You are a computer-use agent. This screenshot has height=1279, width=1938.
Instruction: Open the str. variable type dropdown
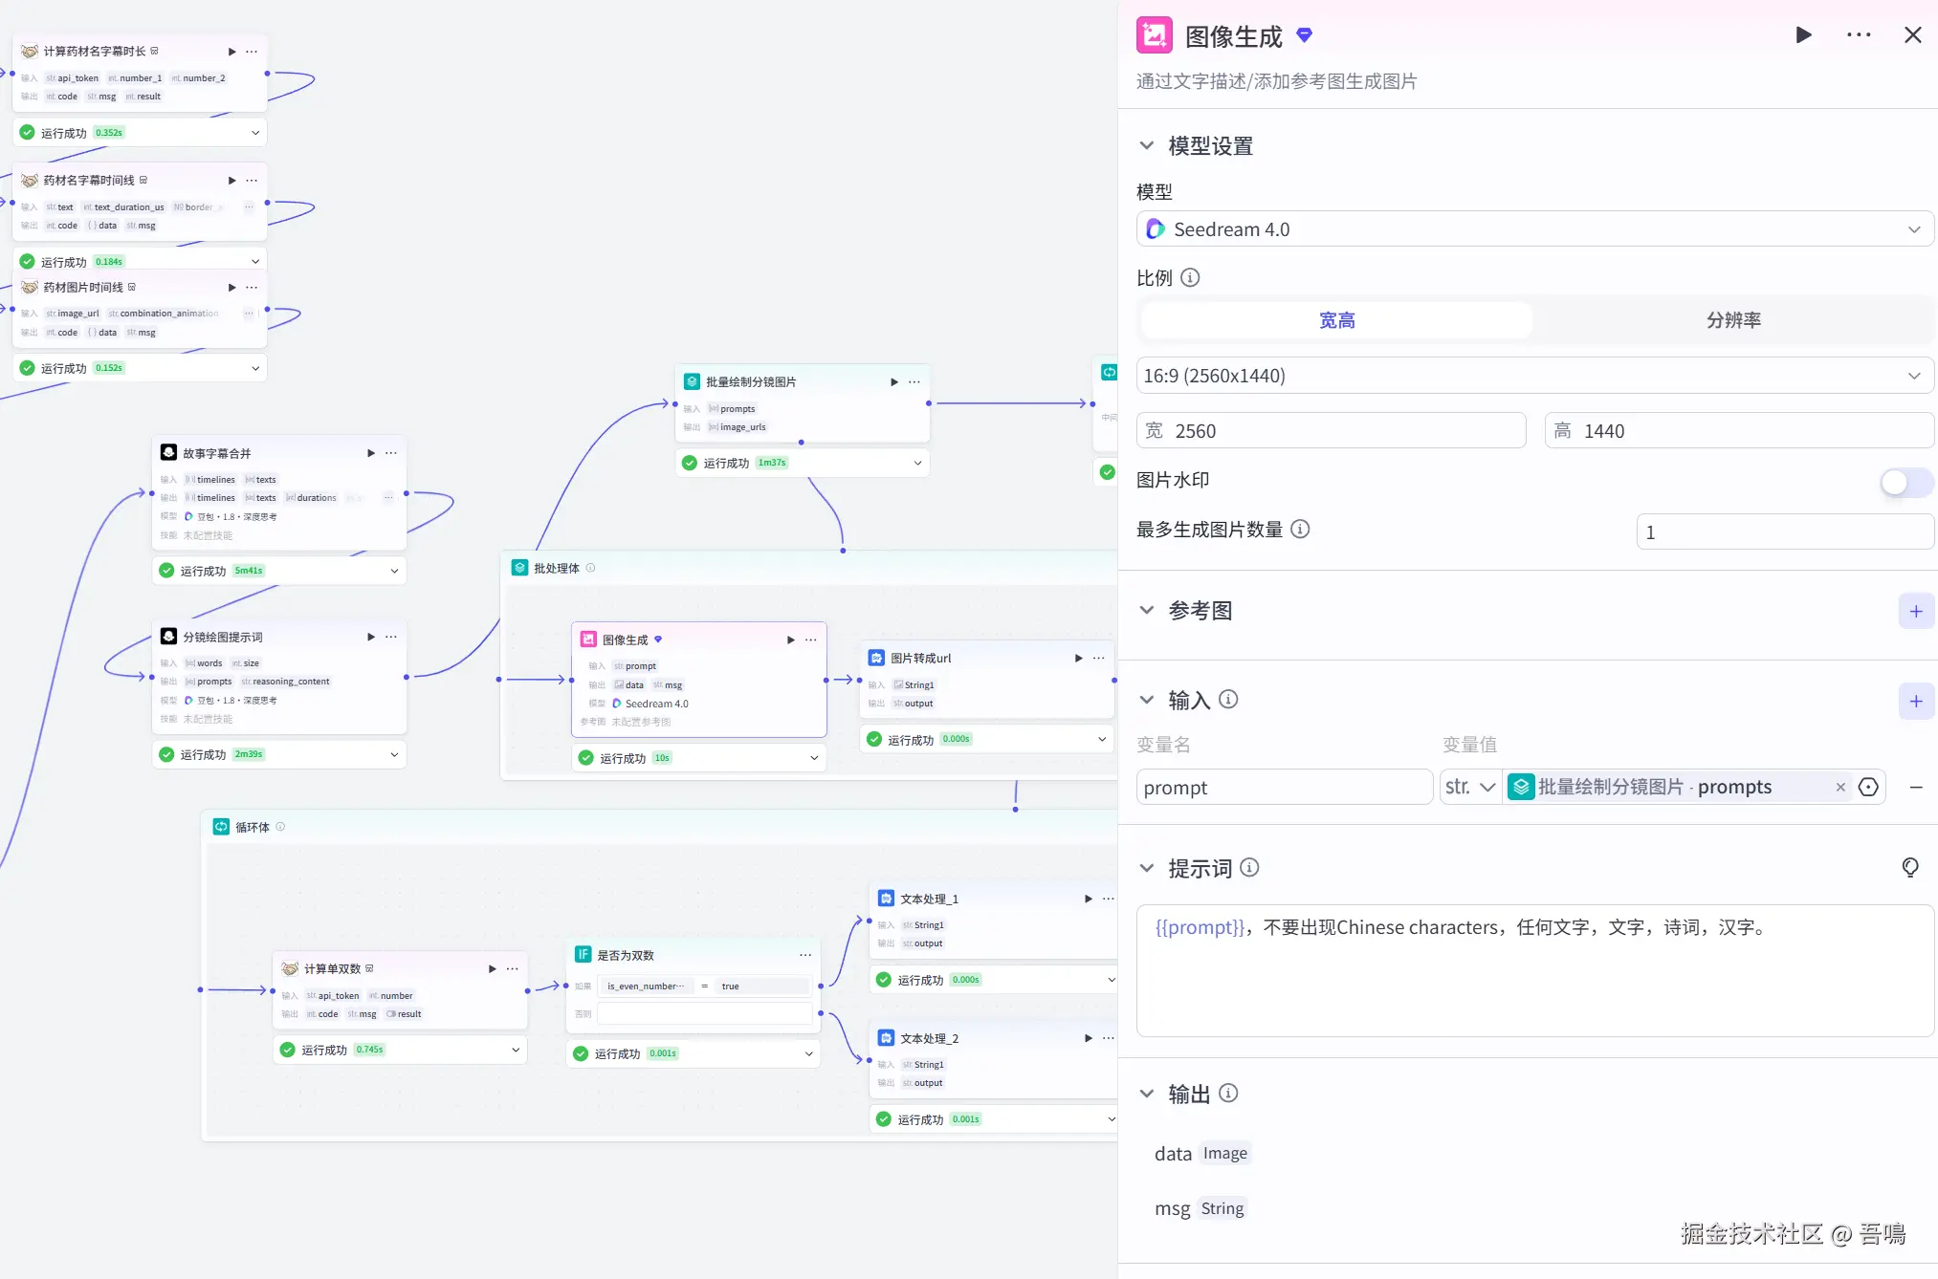point(1470,788)
